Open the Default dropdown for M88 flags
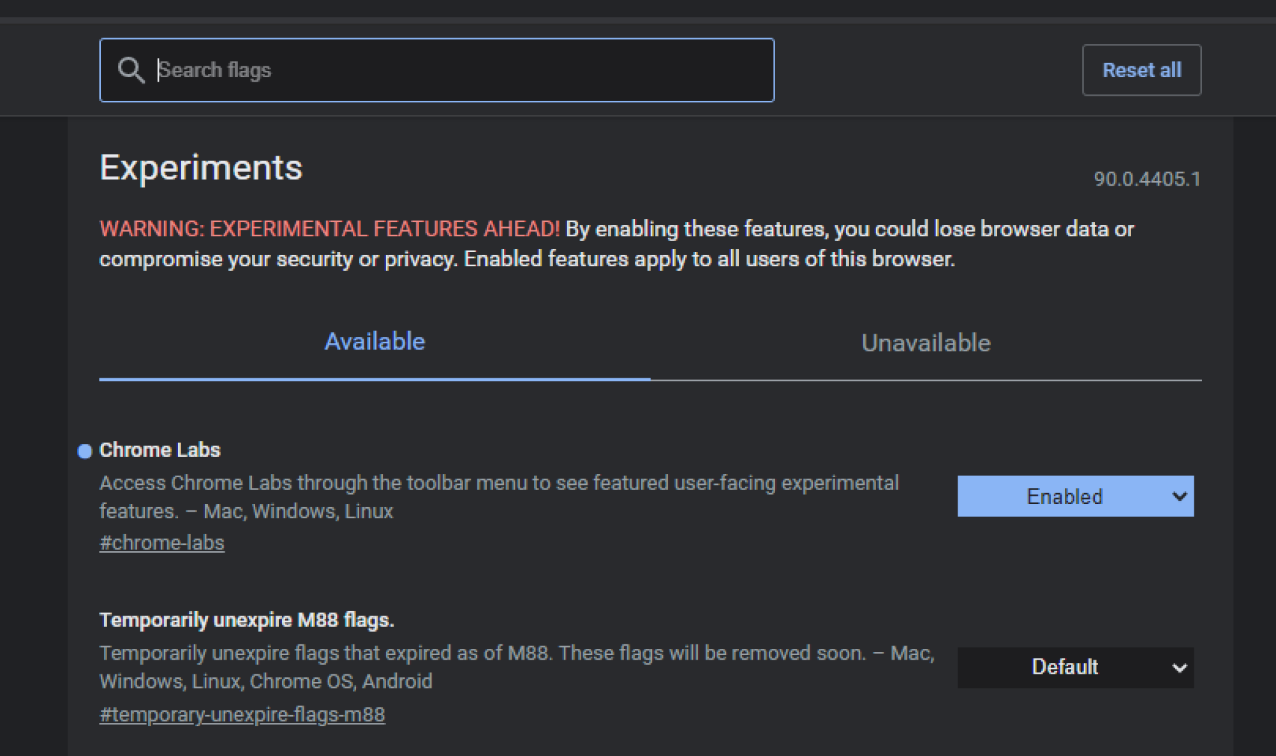Viewport: 1276px width, 756px height. 1076,667
